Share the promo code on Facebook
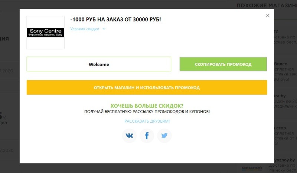Image resolution: width=297 pixels, height=173 pixels. (147, 136)
